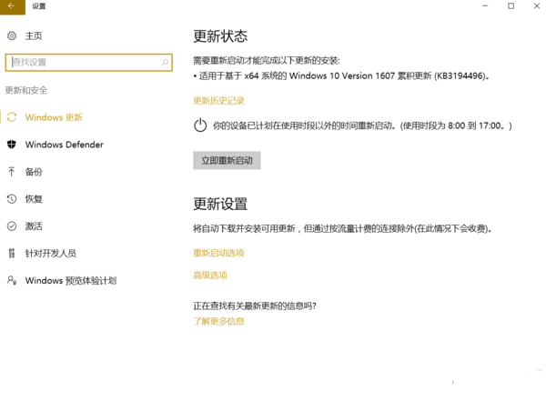The width and height of the screenshot is (546, 401).
Task: Click the 恢复 history clock icon
Action: point(12,199)
